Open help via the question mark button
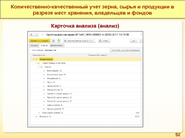This screenshot has width=185, height=138. [141, 41]
